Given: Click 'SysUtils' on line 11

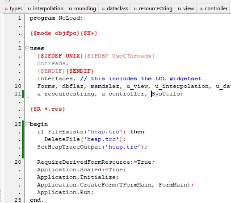Looking at the screenshot, I should pyautogui.click(x=166, y=94).
